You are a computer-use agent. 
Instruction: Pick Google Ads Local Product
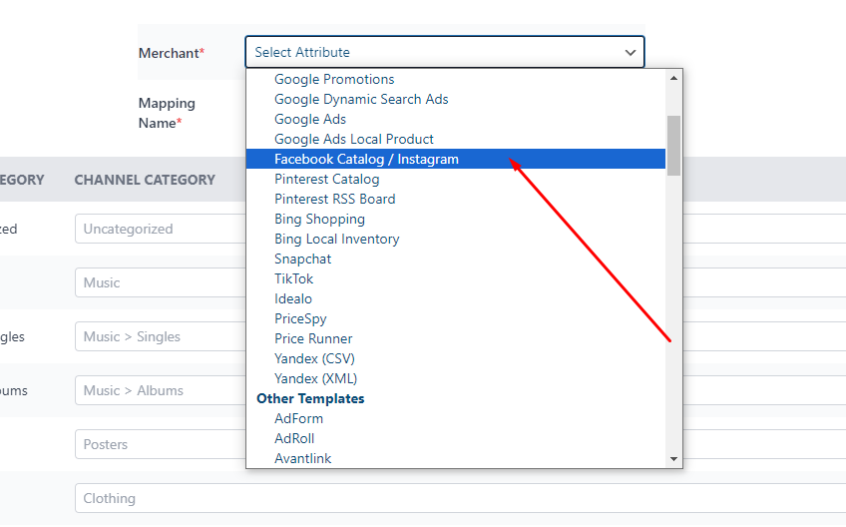point(354,139)
